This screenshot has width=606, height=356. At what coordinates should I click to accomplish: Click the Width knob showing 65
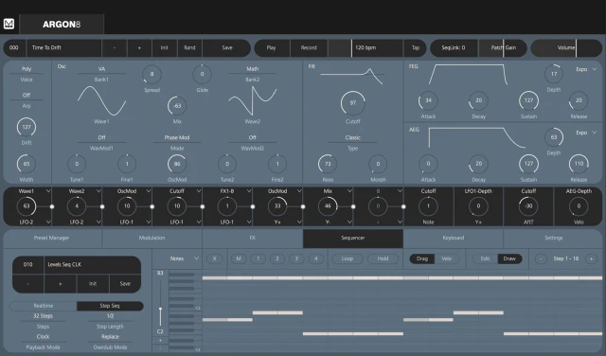click(x=27, y=164)
